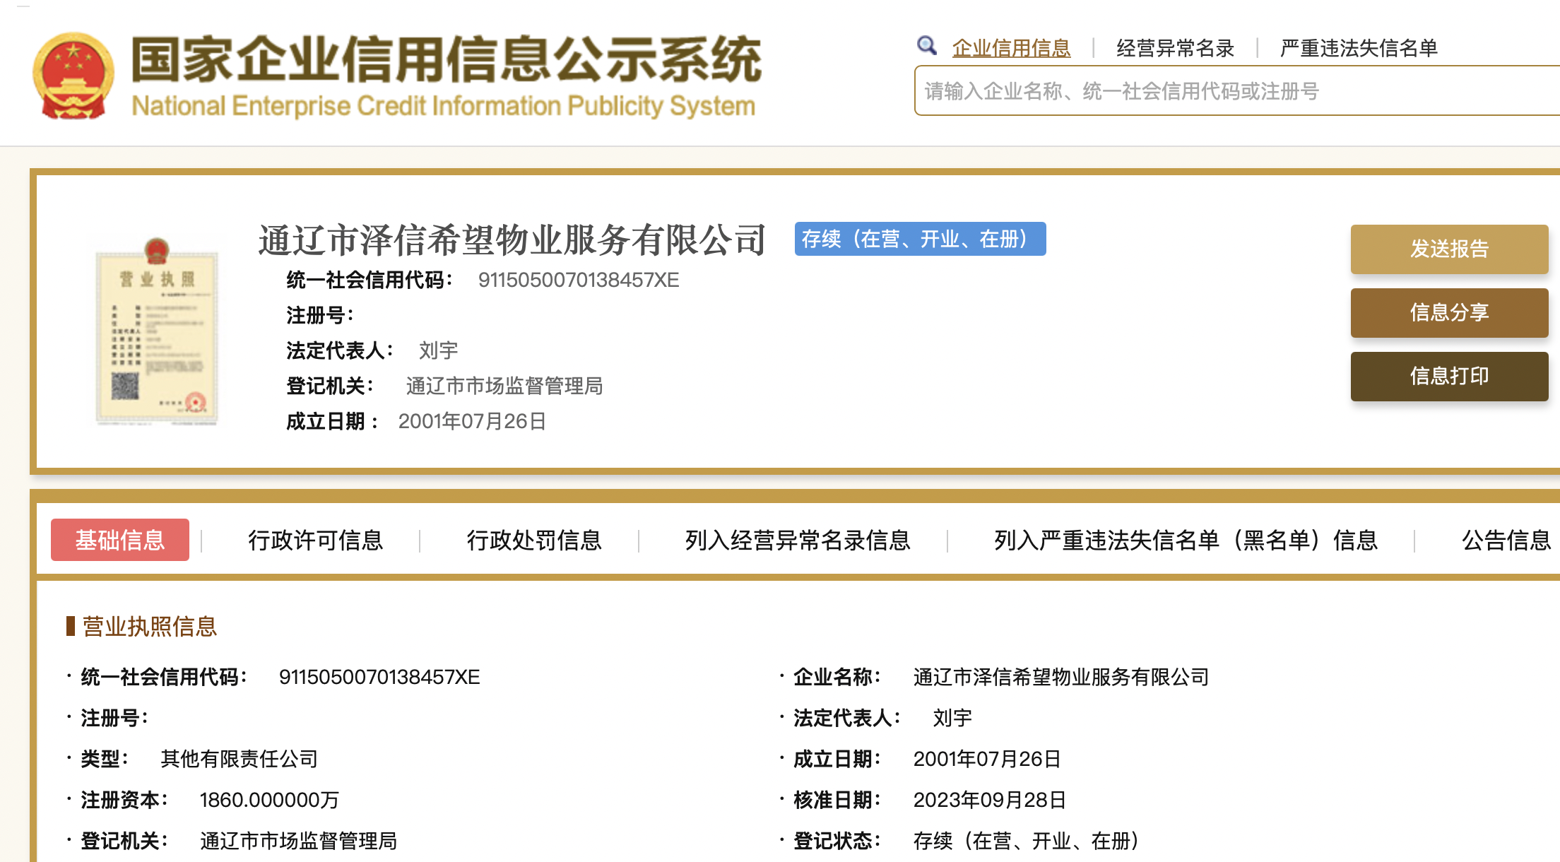Click the 营业执照信息 section heading
Screen dimensions: 1560x862
pyautogui.click(x=149, y=627)
